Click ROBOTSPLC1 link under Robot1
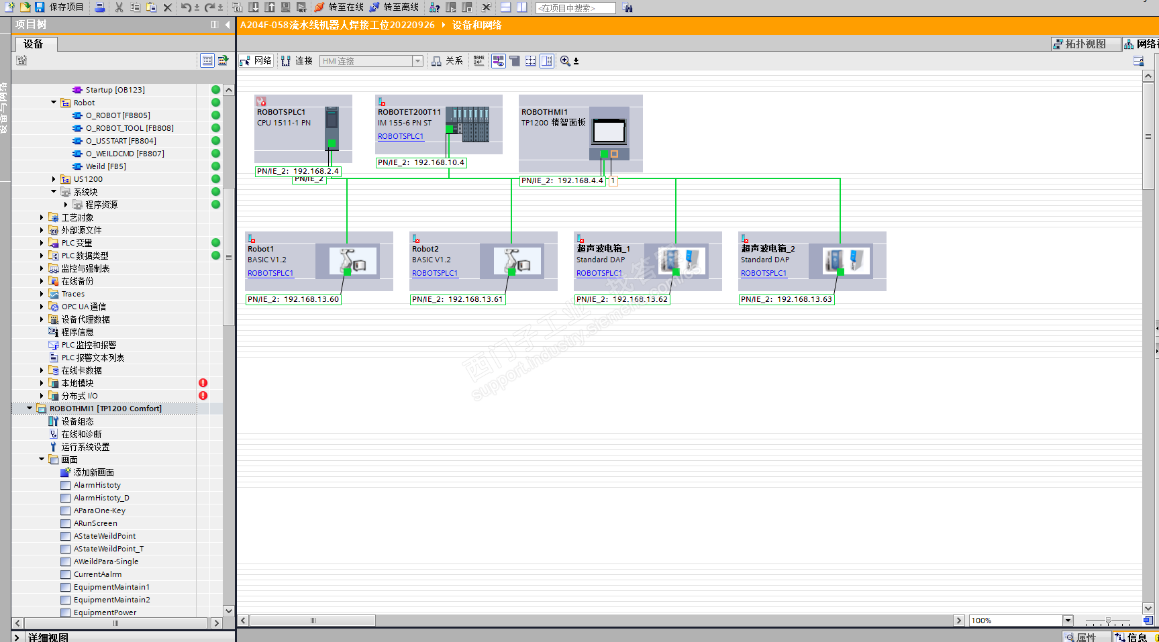Viewport: 1159px width, 642px height. tap(270, 273)
